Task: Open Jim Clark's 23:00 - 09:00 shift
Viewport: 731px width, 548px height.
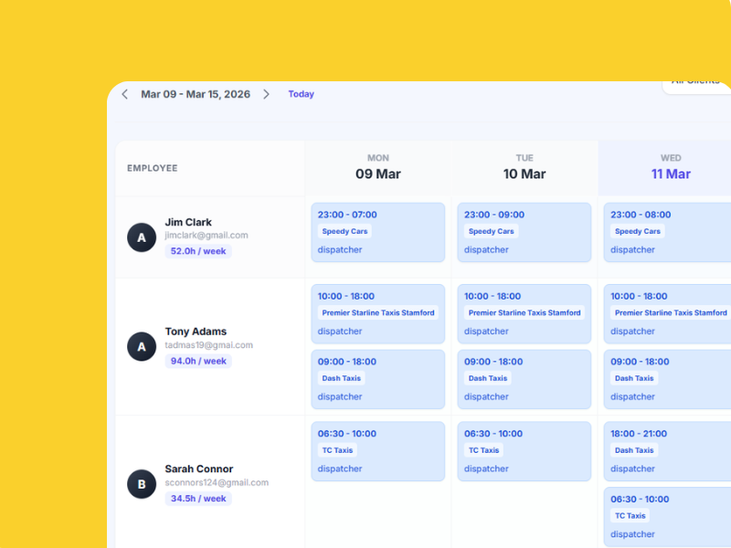Action: point(524,232)
